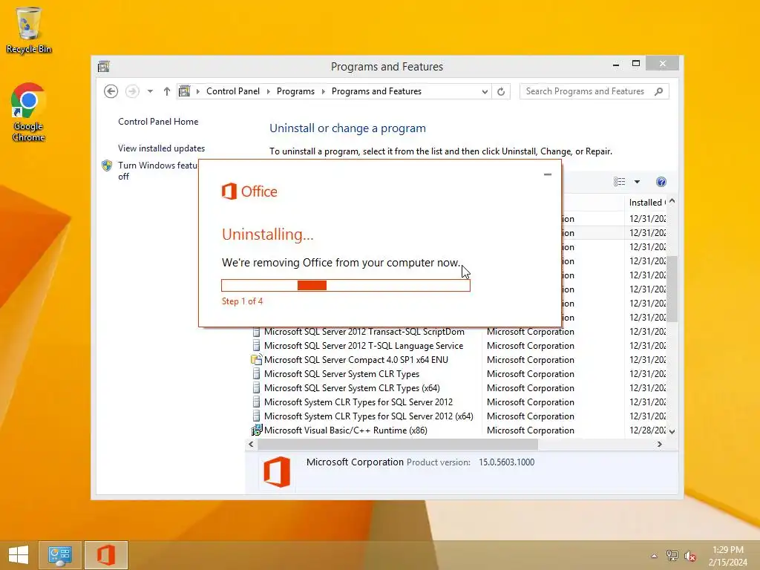Select Microsoft System CLR Types SQL Server 2012 (x64)
The image size is (760, 570).
[x=368, y=416]
